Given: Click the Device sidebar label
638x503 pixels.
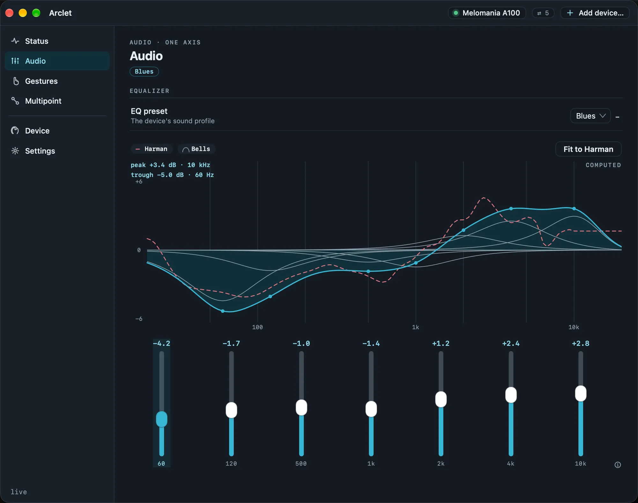Looking at the screenshot, I should pos(37,131).
